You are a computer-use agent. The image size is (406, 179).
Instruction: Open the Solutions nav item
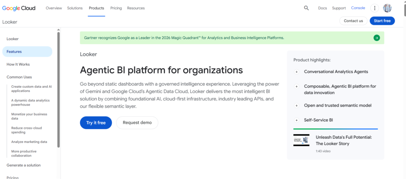75,8
